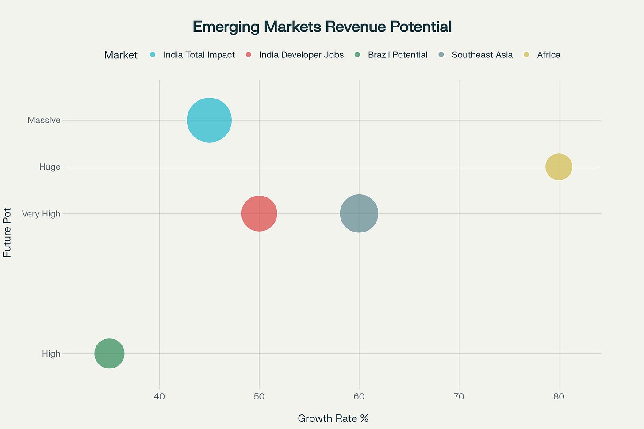Click the India Developer Jobs legend dot
Image resolution: width=644 pixels, height=429 pixels.
tap(249, 55)
